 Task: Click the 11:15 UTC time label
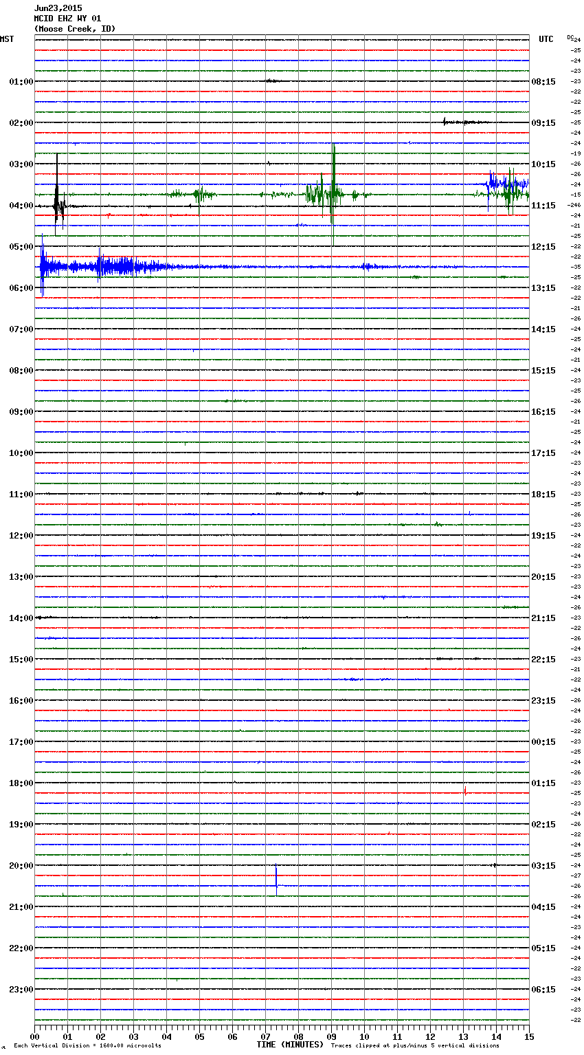[543, 206]
